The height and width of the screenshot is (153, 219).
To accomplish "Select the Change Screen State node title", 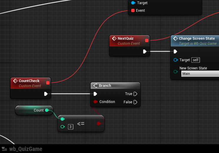I will [197, 38].
